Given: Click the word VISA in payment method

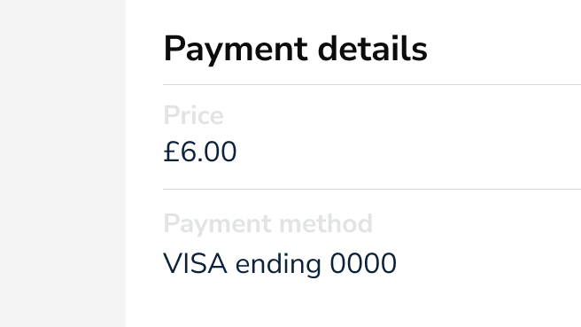Looking at the screenshot, I should [195, 263].
